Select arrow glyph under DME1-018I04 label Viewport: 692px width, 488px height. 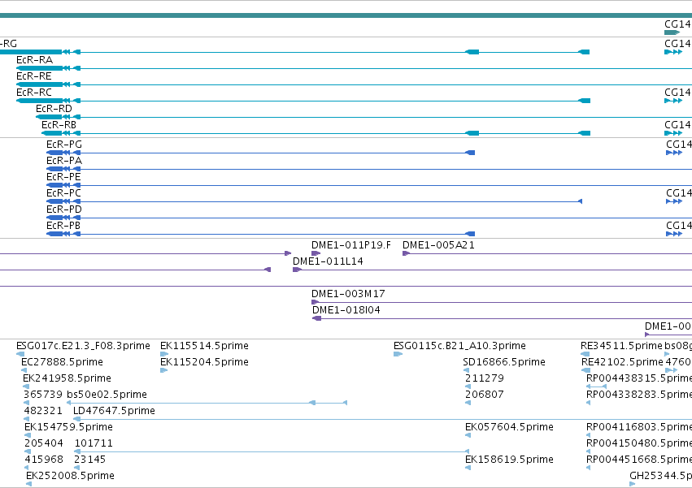pos(316,318)
